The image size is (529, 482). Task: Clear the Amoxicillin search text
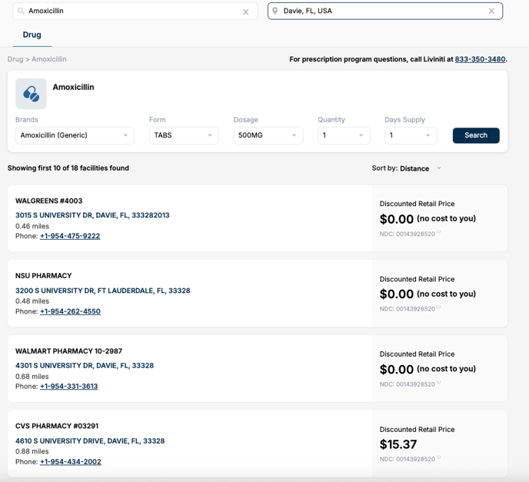tap(245, 12)
